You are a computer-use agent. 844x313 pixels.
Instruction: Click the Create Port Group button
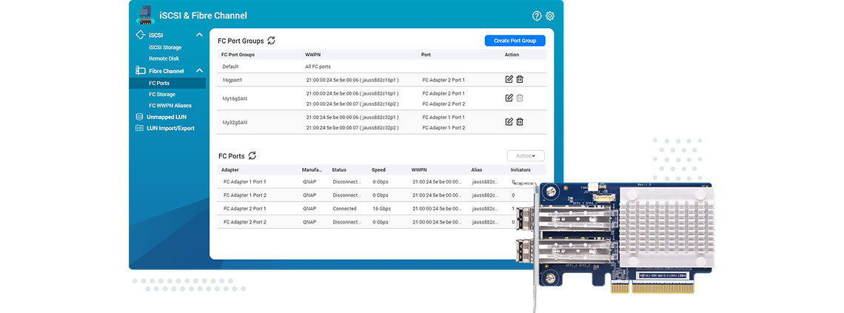coord(515,41)
